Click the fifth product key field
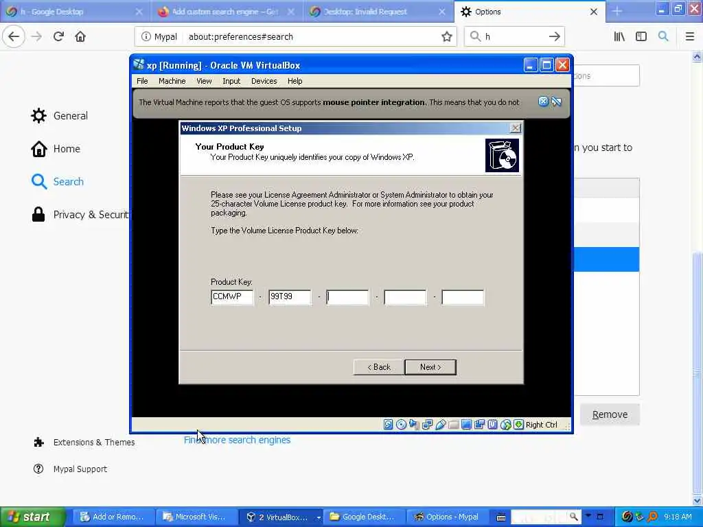Screen dimensions: 703x527 point(463,296)
